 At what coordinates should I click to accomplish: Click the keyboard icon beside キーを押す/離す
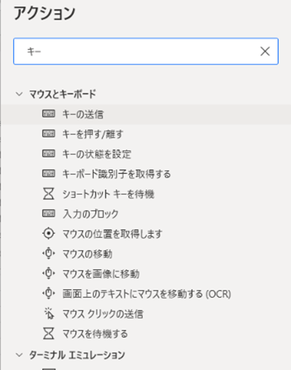coord(48,134)
